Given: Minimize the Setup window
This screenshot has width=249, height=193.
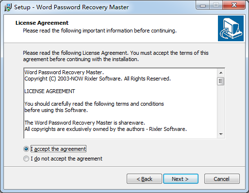Looking at the screenshot, I should pyautogui.click(x=203, y=6).
